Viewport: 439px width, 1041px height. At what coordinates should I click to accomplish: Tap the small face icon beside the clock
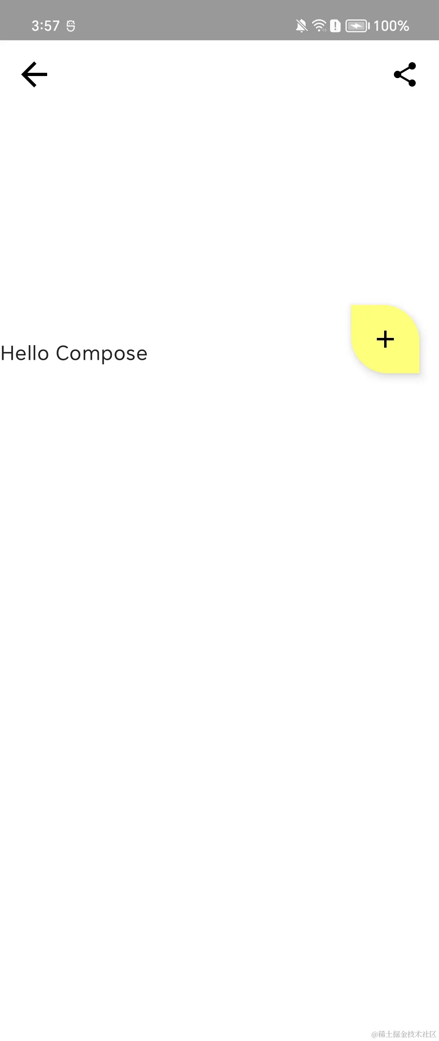(71, 26)
